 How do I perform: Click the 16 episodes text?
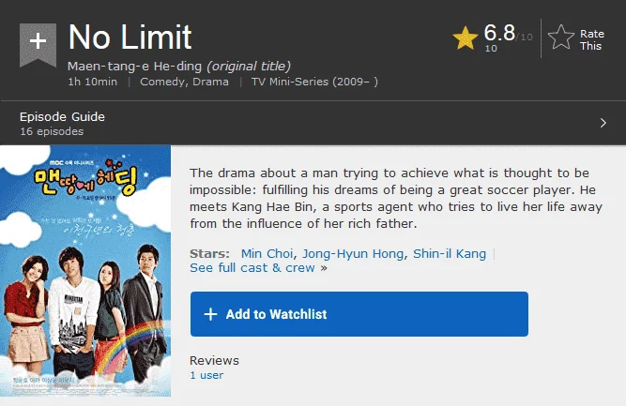(x=52, y=131)
